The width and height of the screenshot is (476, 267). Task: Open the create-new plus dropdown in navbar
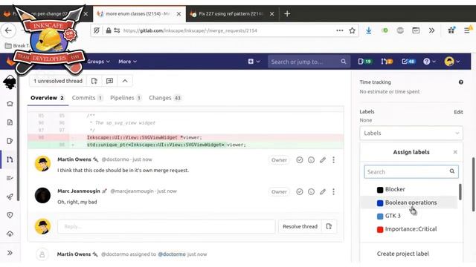click(254, 62)
